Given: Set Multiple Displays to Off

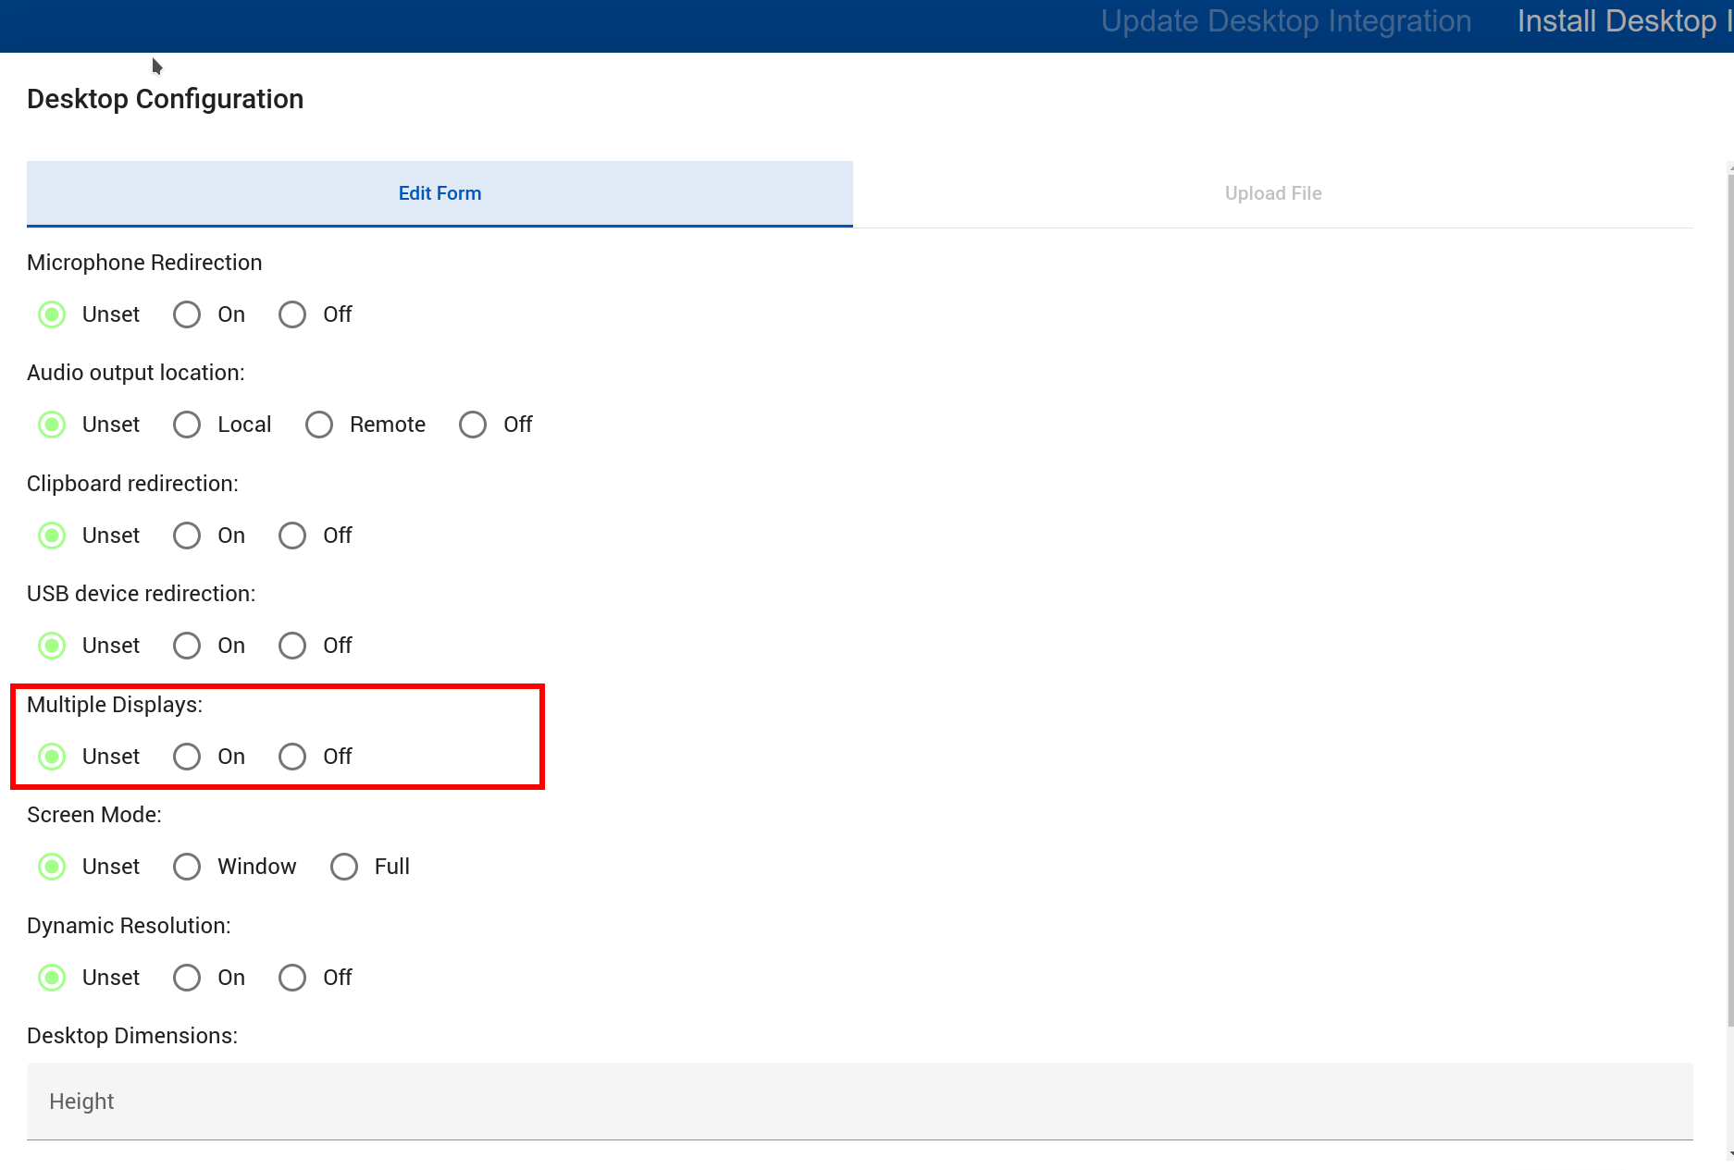Looking at the screenshot, I should click(293, 757).
